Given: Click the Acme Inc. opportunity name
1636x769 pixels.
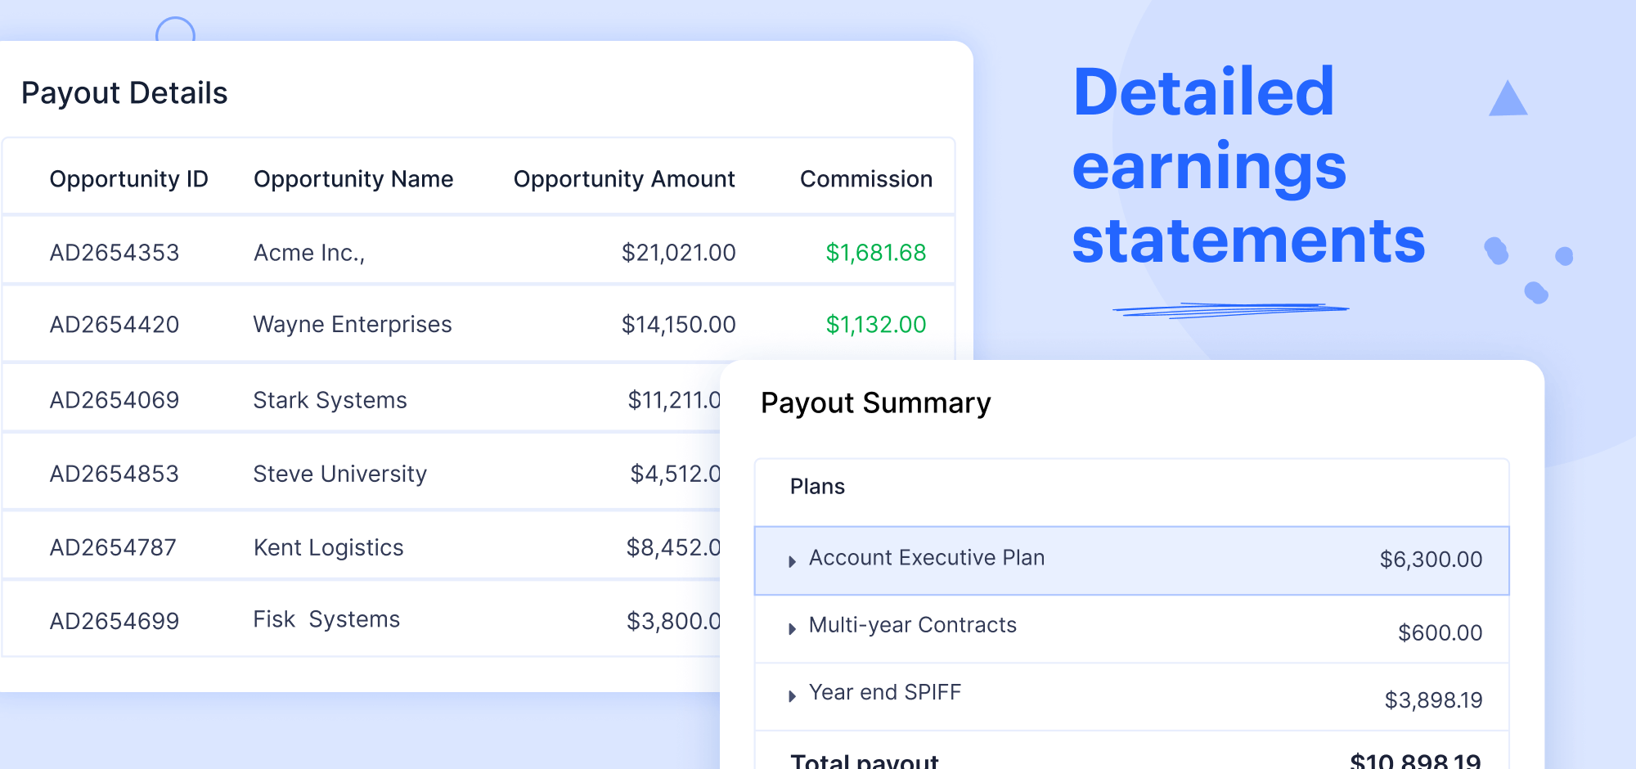Looking at the screenshot, I should [x=309, y=253].
